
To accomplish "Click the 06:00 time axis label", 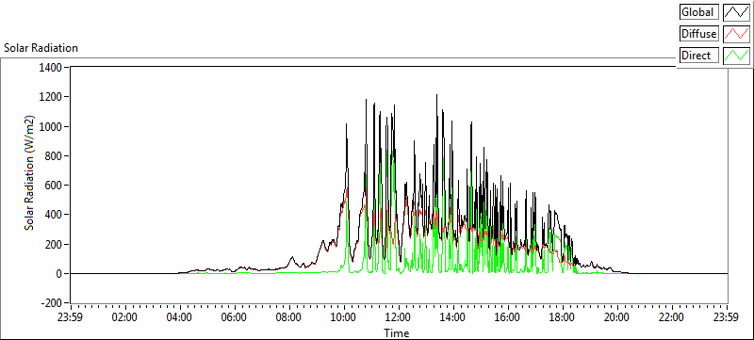I will pos(235,317).
